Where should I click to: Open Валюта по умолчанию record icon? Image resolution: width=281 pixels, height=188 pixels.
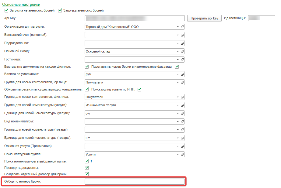(x=183, y=74)
